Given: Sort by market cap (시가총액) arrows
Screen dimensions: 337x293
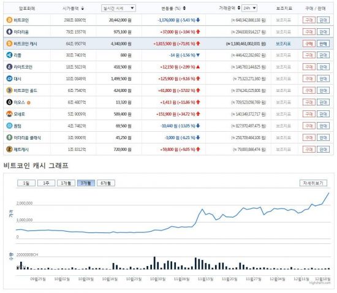Looking at the screenshot, I should pyautogui.click(x=83, y=9).
